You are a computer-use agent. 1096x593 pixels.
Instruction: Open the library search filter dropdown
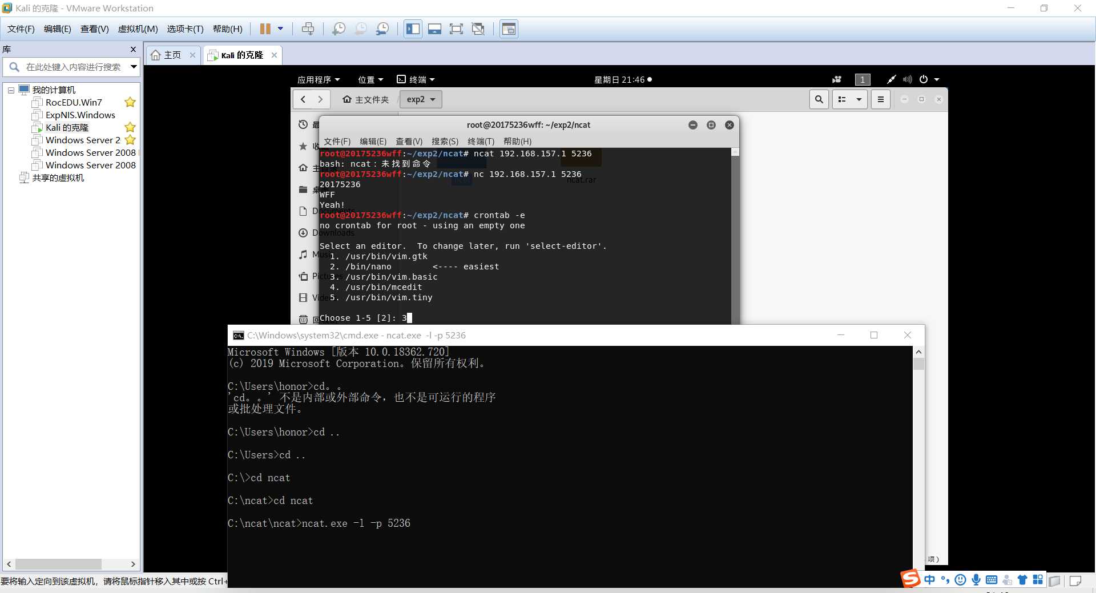[134, 67]
